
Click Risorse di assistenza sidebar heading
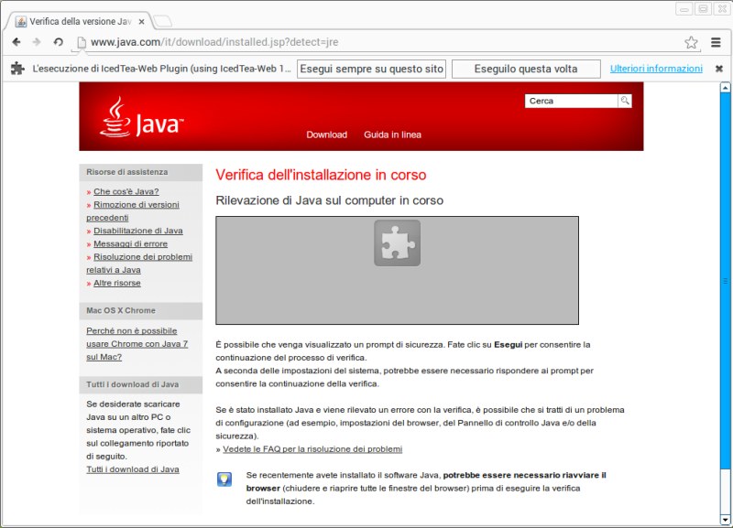pyautogui.click(x=126, y=172)
